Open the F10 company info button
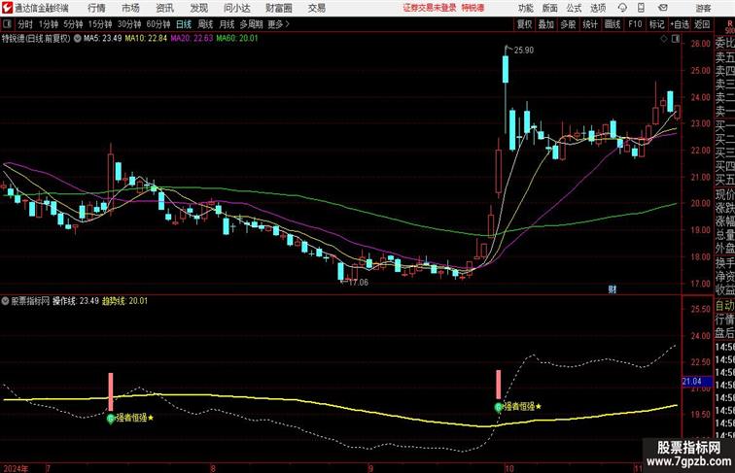 pos(635,24)
